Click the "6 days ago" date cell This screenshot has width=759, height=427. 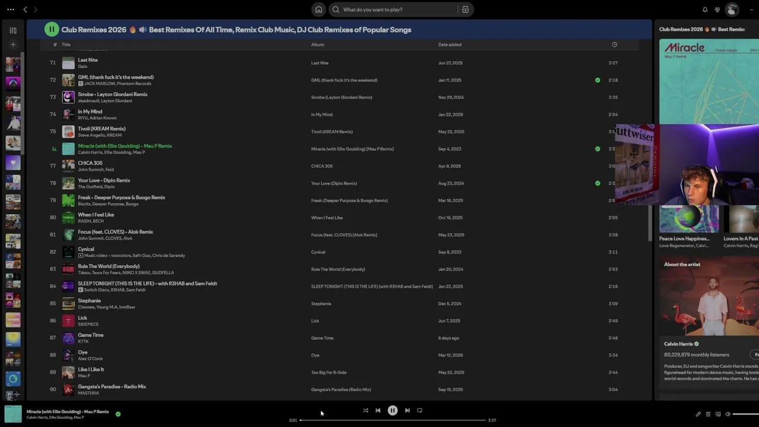(x=449, y=338)
